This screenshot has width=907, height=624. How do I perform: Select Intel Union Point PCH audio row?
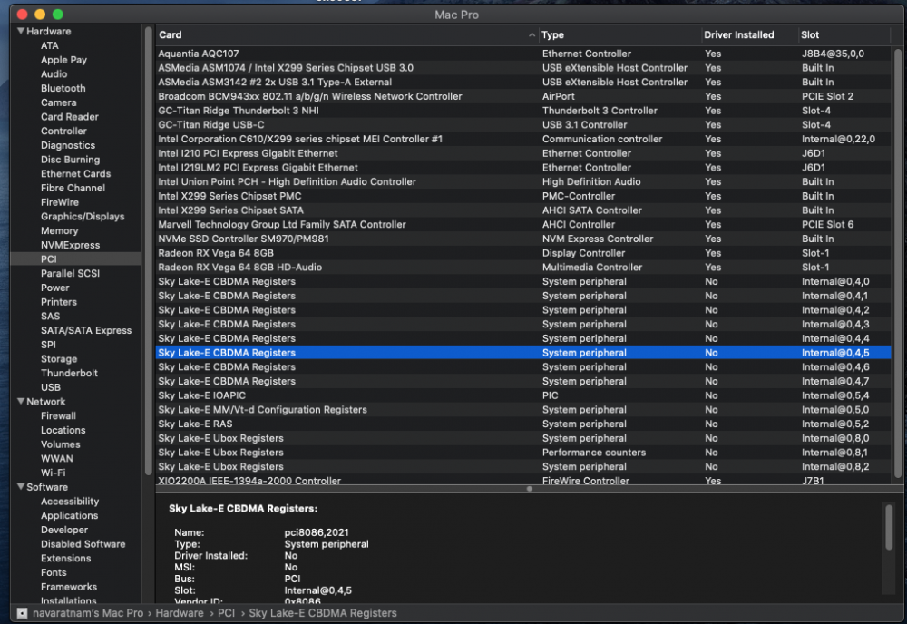[x=523, y=181]
